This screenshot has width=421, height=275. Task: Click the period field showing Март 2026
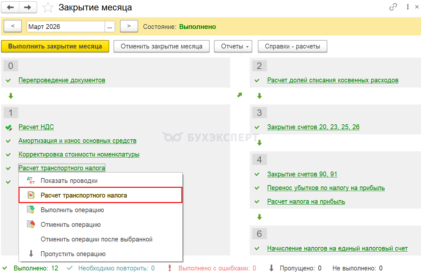[66, 27]
